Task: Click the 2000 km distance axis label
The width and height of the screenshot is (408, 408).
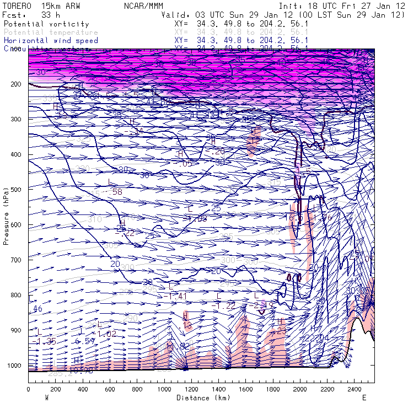Action: (300, 389)
